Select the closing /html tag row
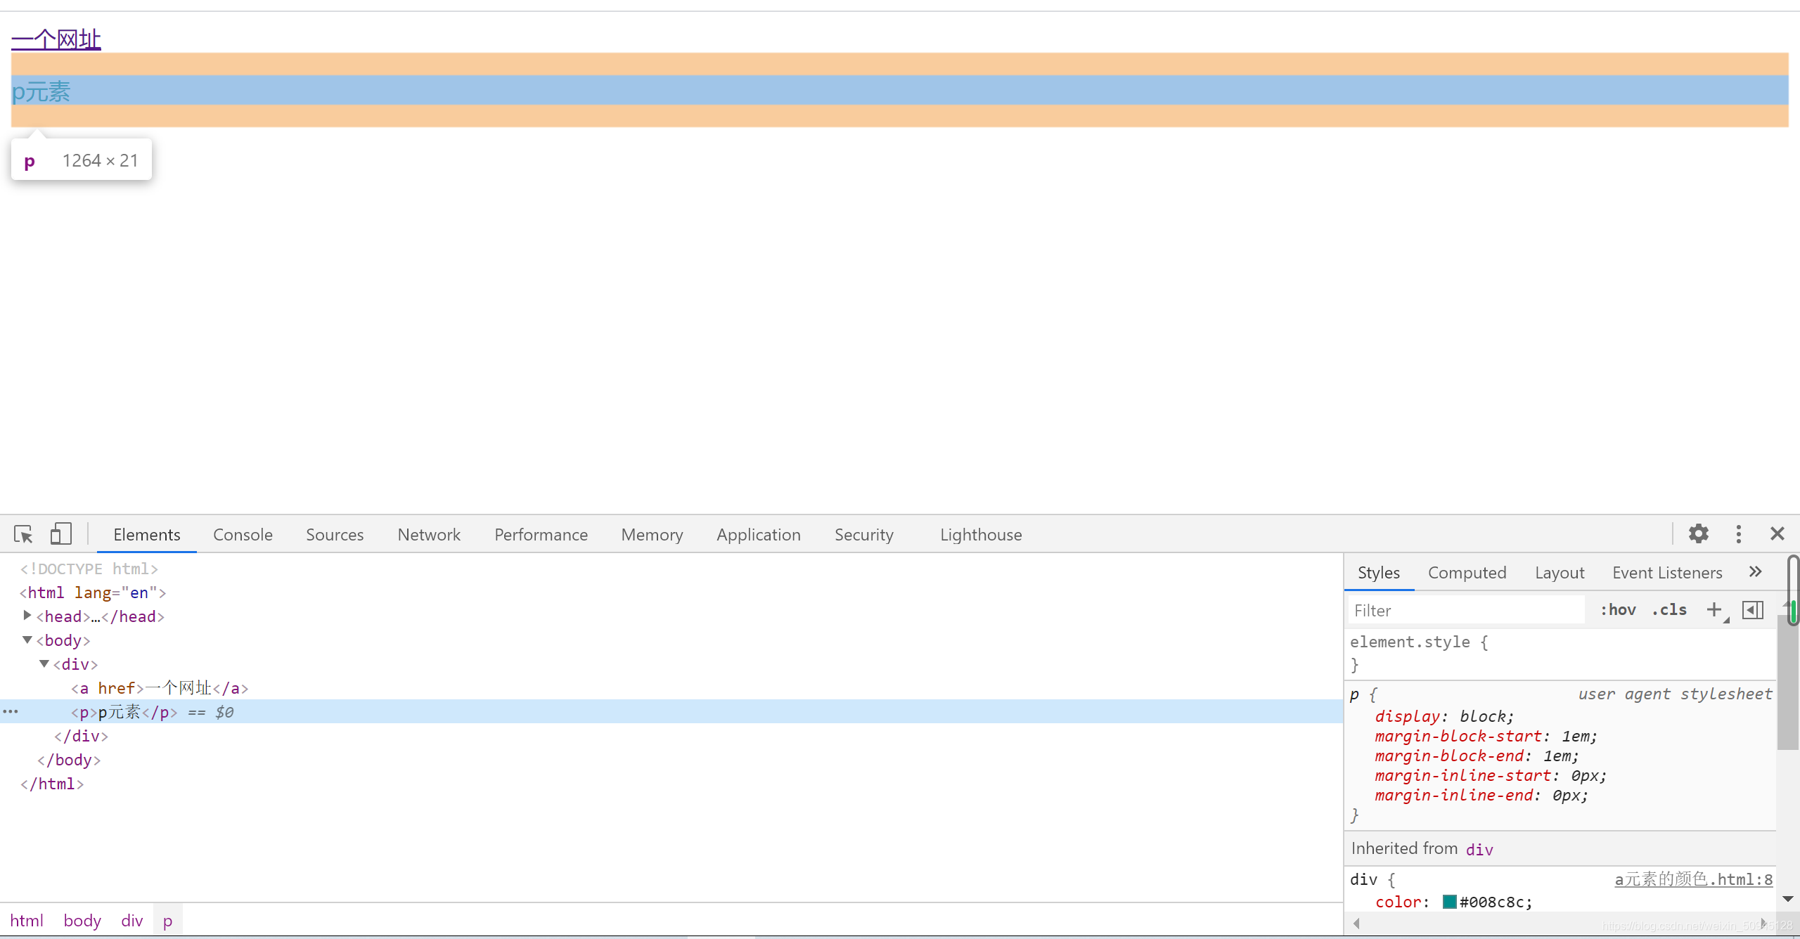The height and width of the screenshot is (939, 1800). click(52, 783)
